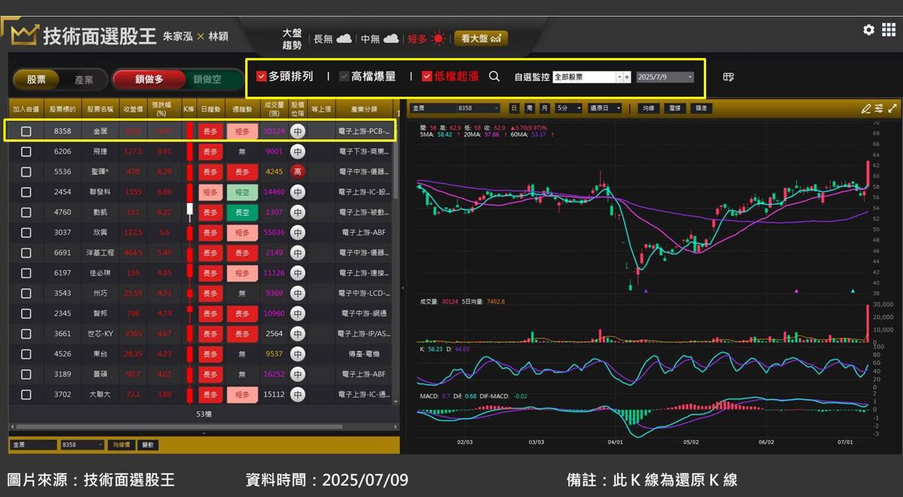
Task: Select the 洋基工程 stock name
Action: [x=100, y=253]
